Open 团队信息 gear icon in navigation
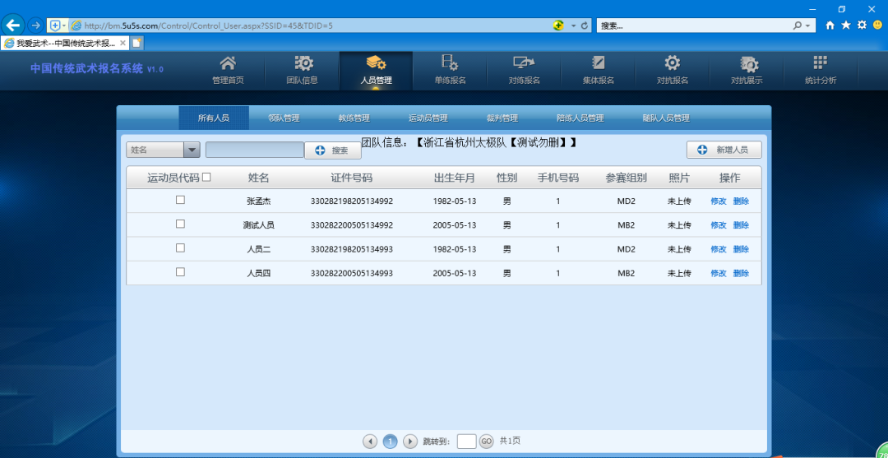 [x=303, y=64]
